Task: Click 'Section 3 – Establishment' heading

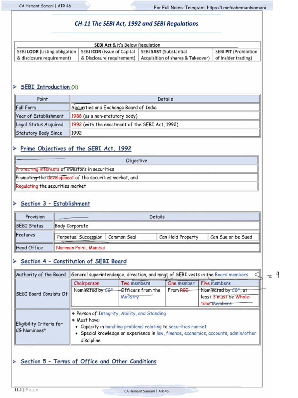Action: coord(55,204)
